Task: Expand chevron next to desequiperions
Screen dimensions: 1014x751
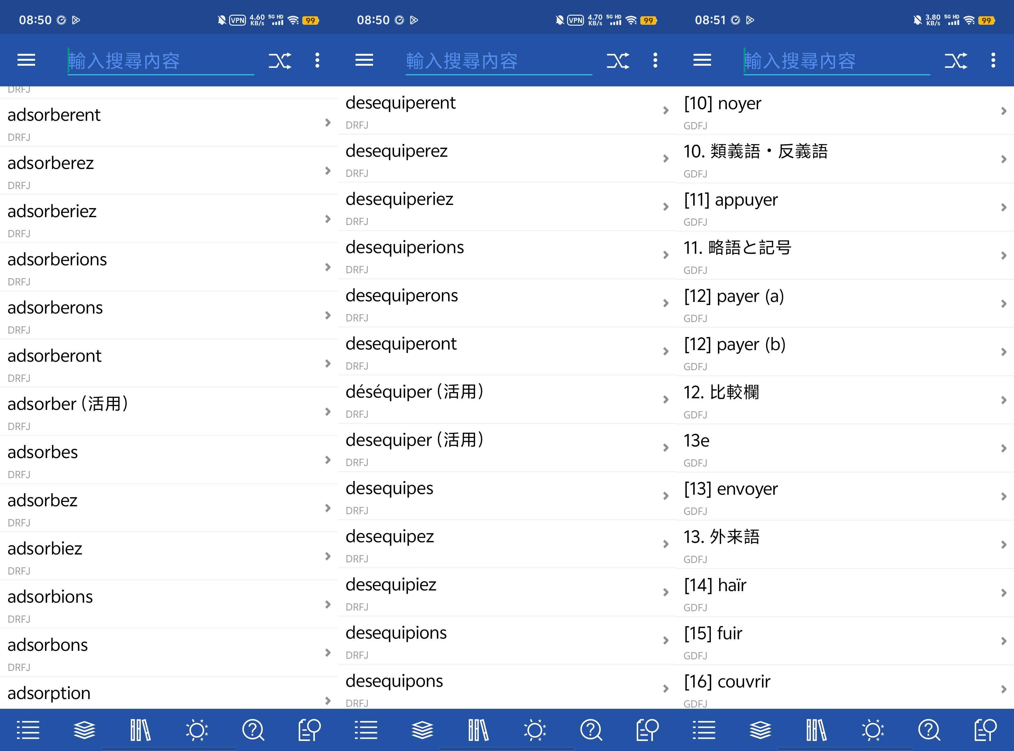Action: point(666,255)
